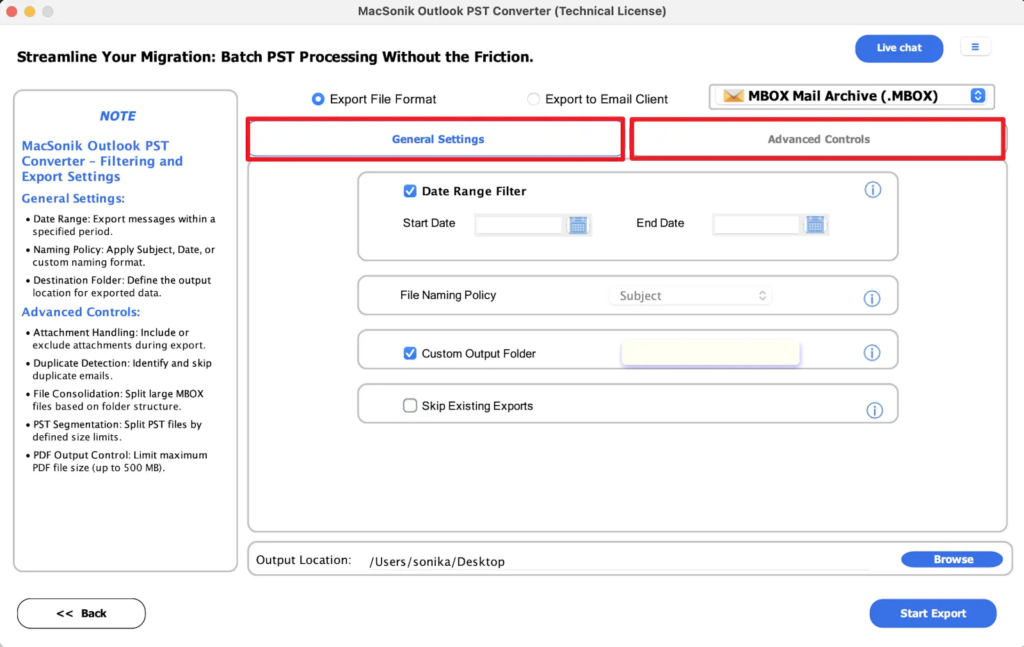Click the Browse button for output location
Screen dimensions: 1024x647
(x=952, y=559)
